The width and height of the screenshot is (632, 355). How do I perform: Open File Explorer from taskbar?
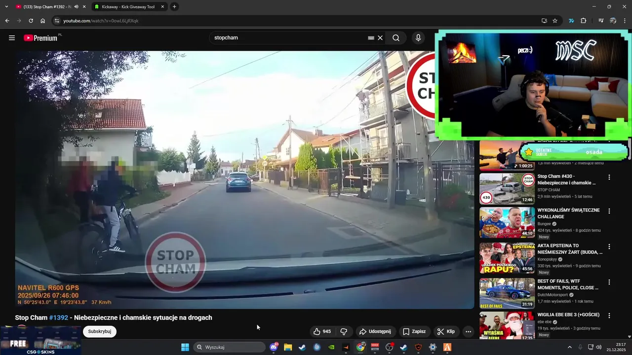(x=288, y=347)
